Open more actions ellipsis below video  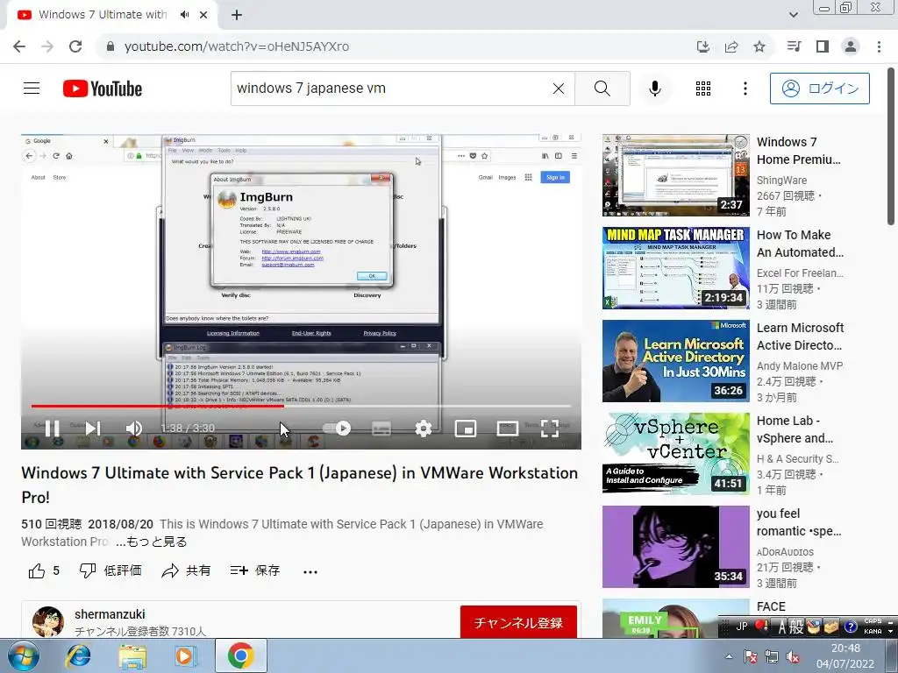[310, 571]
